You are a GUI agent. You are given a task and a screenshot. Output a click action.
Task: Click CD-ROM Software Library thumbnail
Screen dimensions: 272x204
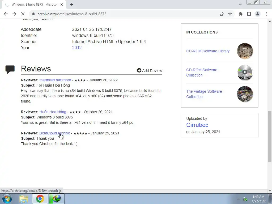pyautogui.click(x=245, y=51)
